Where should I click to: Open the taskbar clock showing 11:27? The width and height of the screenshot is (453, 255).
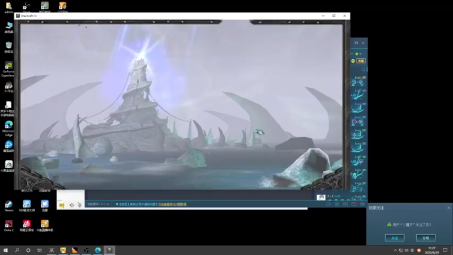click(x=431, y=250)
